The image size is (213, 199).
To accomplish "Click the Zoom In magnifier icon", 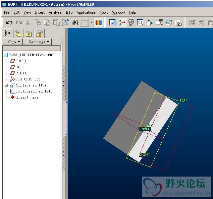I will (140, 22).
